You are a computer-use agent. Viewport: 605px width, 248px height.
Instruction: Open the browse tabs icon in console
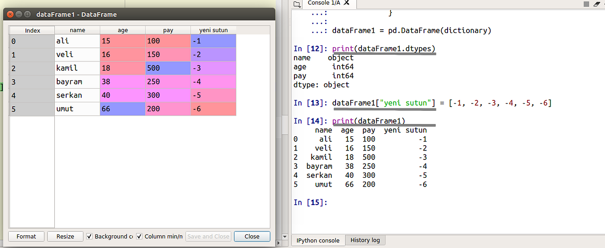pyautogui.click(x=297, y=4)
